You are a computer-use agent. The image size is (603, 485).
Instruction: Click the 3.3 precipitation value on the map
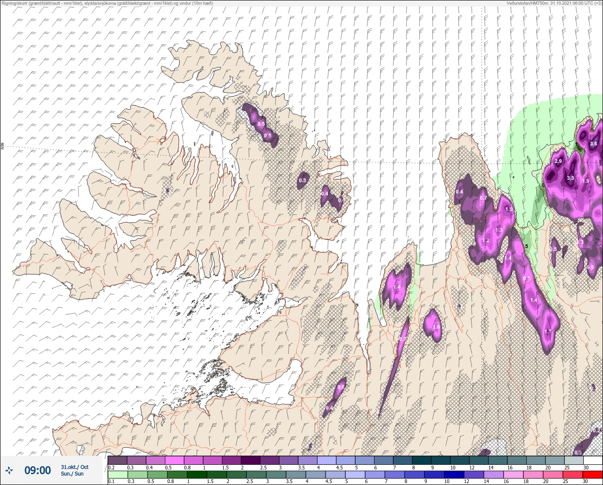pos(570,178)
